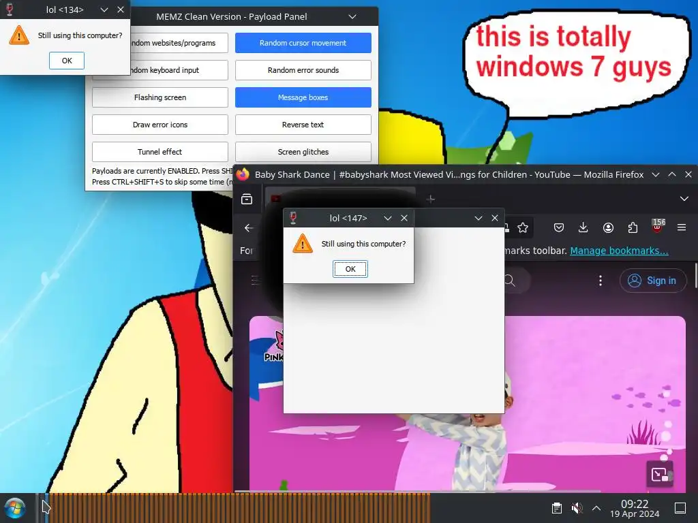Close the blank window behind lol <147>
This screenshot has width=698, height=523.
click(x=495, y=218)
